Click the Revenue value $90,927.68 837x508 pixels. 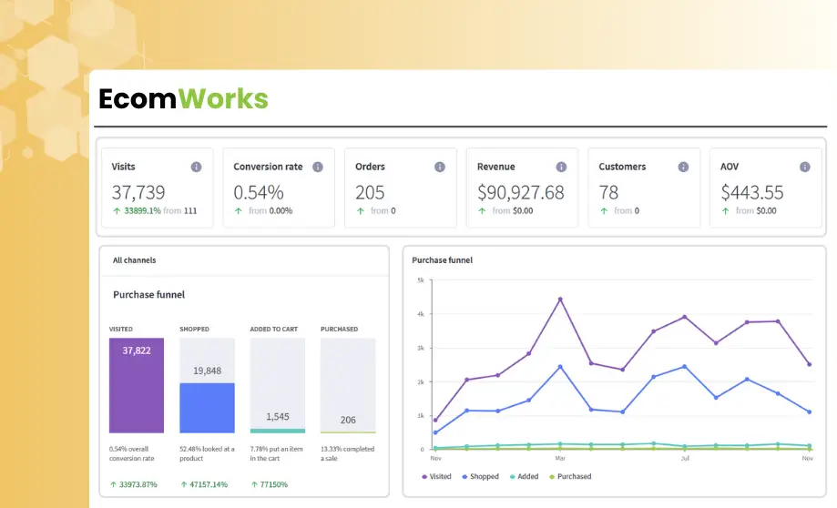click(520, 192)
